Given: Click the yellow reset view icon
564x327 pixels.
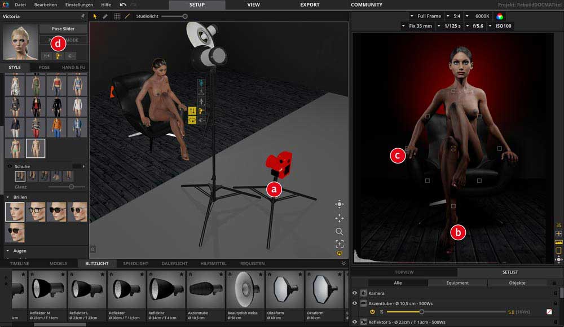Looking at the screenshot, I should 339,253.
